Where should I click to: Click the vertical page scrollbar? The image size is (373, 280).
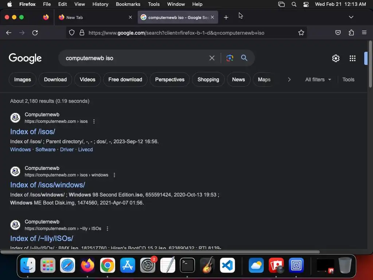click(x=370, y=64)
